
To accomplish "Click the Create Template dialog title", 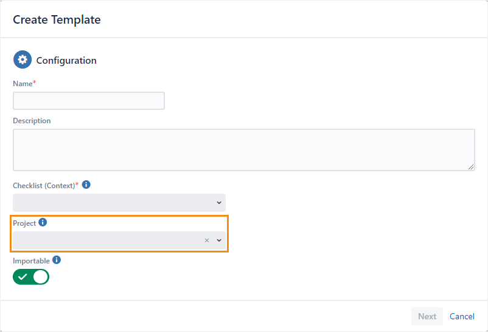I will click(x=57, y=19).
